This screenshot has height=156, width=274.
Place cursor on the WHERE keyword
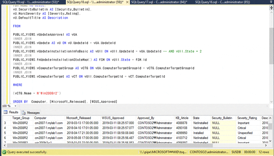pos(18,85)
